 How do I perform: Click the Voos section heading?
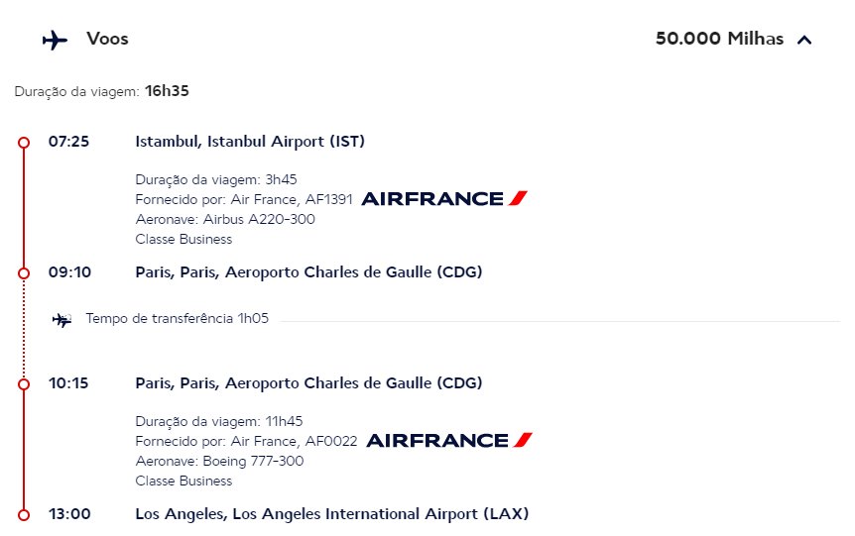[107, 40]
